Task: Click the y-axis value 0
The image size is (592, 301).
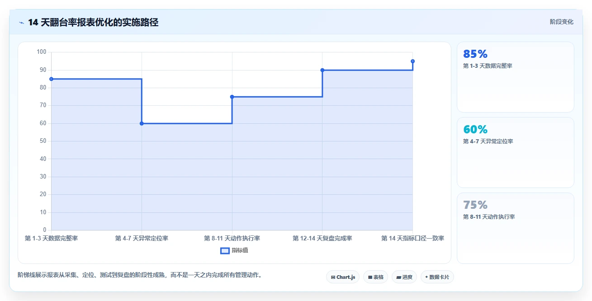Action: 45,230
